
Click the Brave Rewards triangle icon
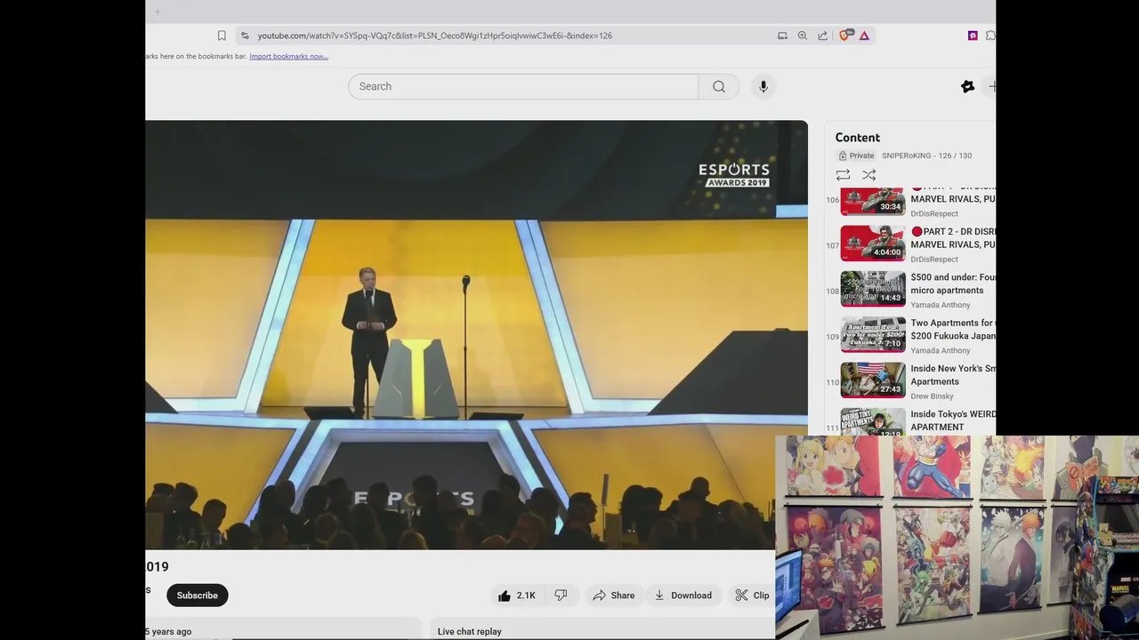tap(864, 36)
